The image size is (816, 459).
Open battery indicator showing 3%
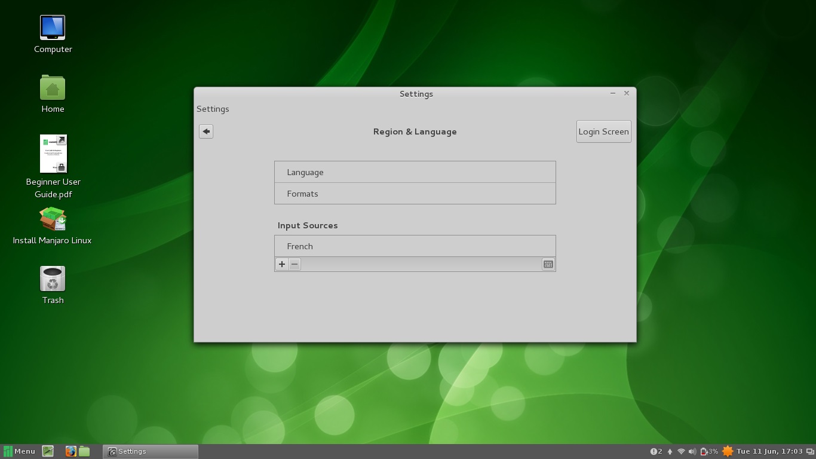709,451
